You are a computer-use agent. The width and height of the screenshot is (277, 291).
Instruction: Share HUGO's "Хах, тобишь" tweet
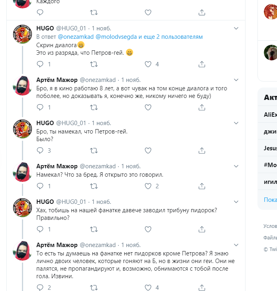click(202, 229)
